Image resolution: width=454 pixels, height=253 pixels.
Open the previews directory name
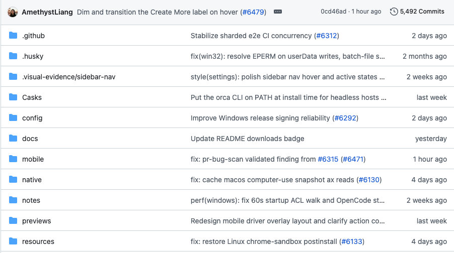pos(36,221)
